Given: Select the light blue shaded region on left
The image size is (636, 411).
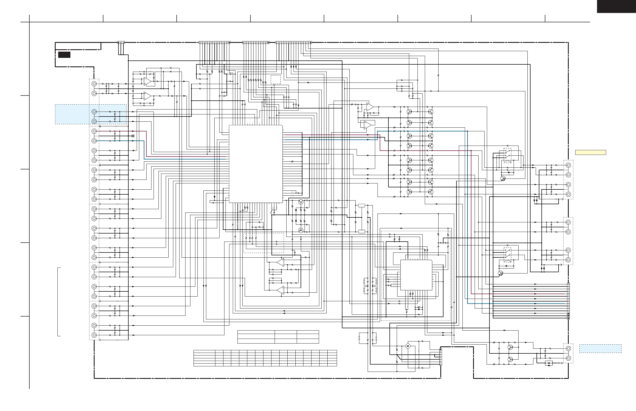Looking at the screenshot, I should coord(72,114).
